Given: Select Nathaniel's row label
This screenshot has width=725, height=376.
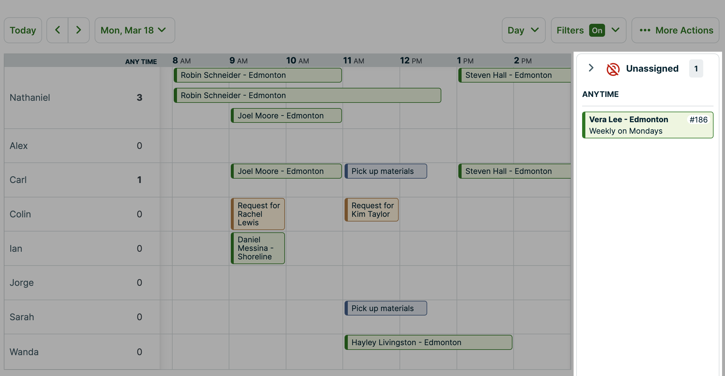Looking at the screenshot, I should coord(30,98).
